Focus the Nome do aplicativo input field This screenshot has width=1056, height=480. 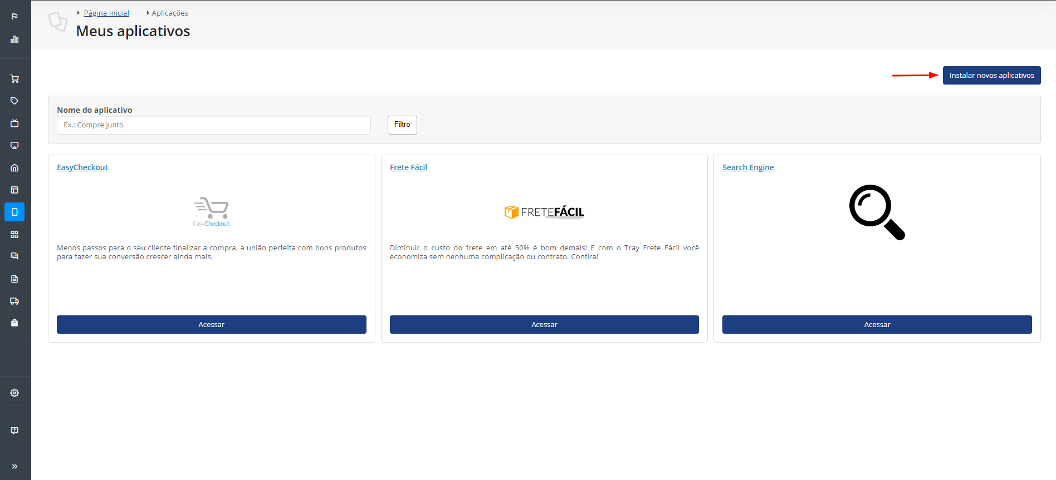click(213, 125)
